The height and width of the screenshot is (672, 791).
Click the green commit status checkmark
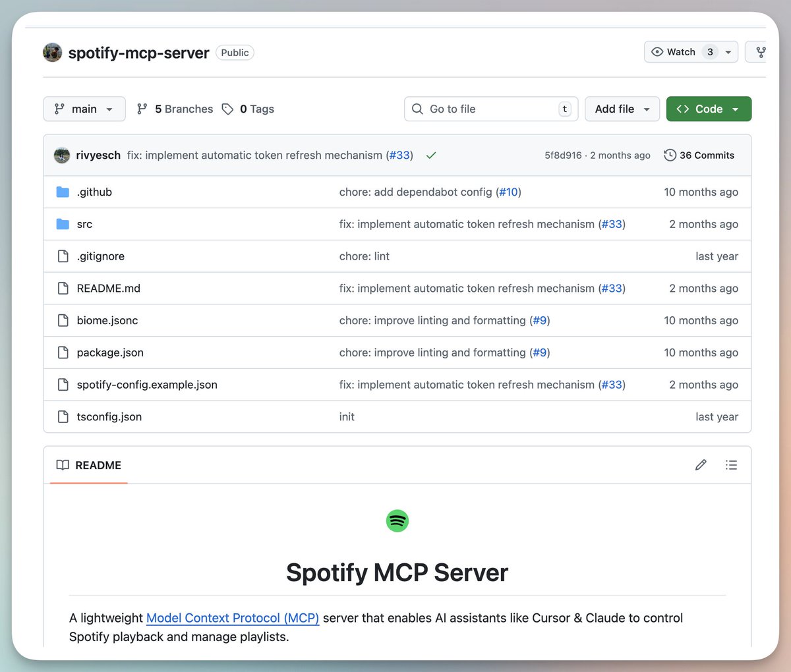coord(431,155)
